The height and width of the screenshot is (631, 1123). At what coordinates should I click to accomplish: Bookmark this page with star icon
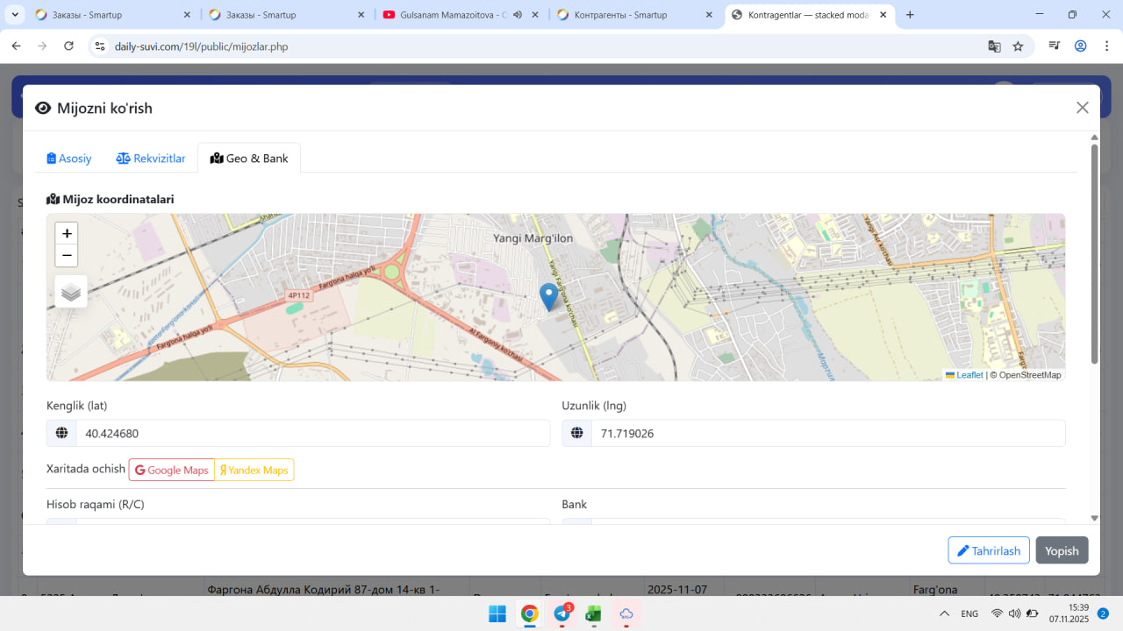(1018, 46)
